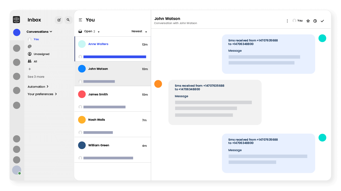Click the Intercom logo icon

(16, 20)
